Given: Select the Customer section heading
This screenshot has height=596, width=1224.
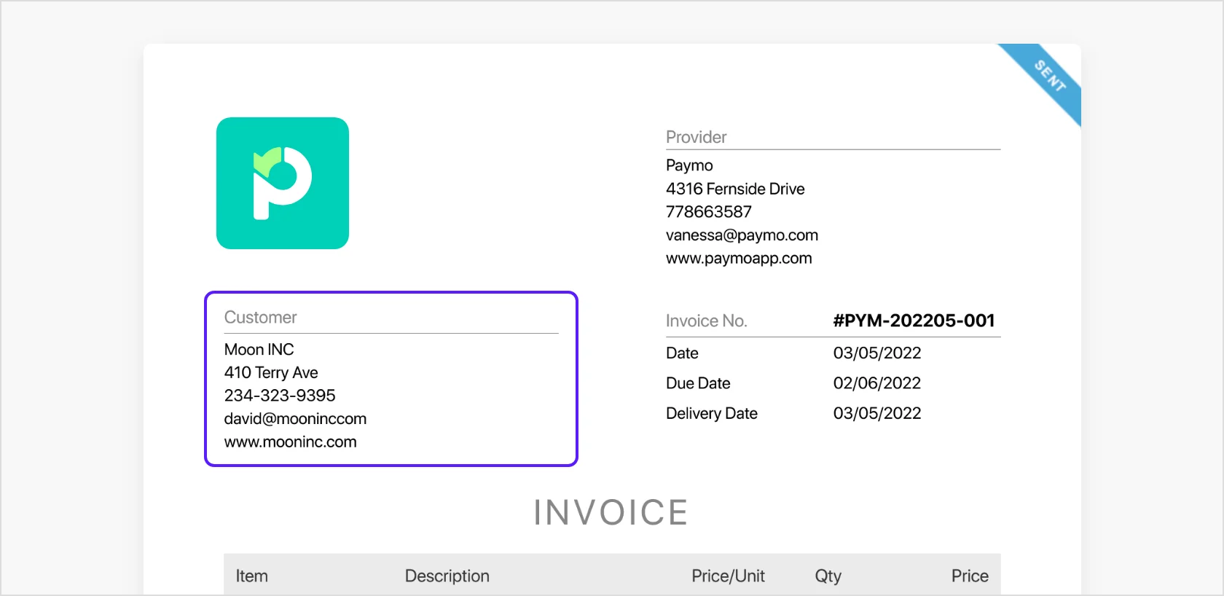Looking at the screenshot, I should click(x=260, y=318).
